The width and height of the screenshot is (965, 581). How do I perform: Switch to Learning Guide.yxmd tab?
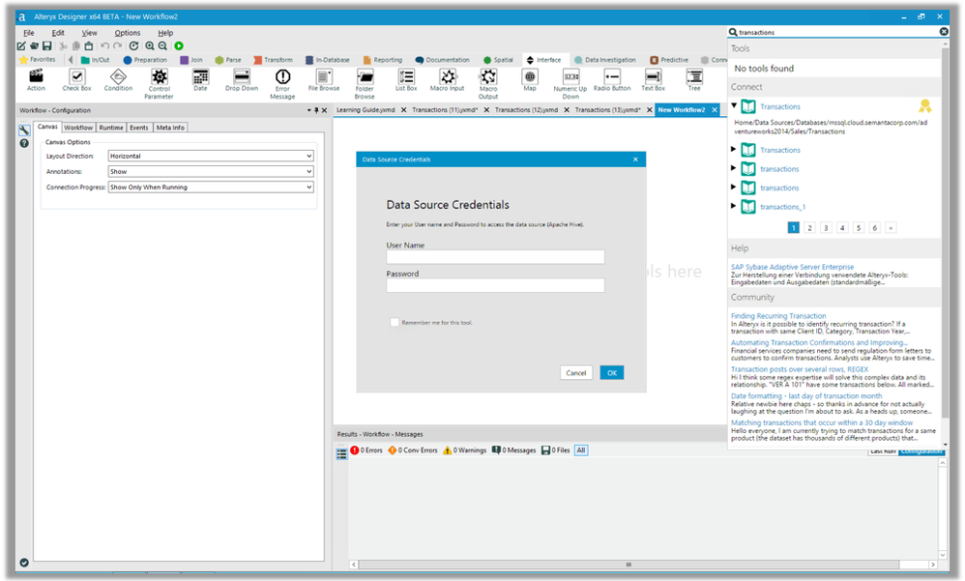[x=366, y=109]
